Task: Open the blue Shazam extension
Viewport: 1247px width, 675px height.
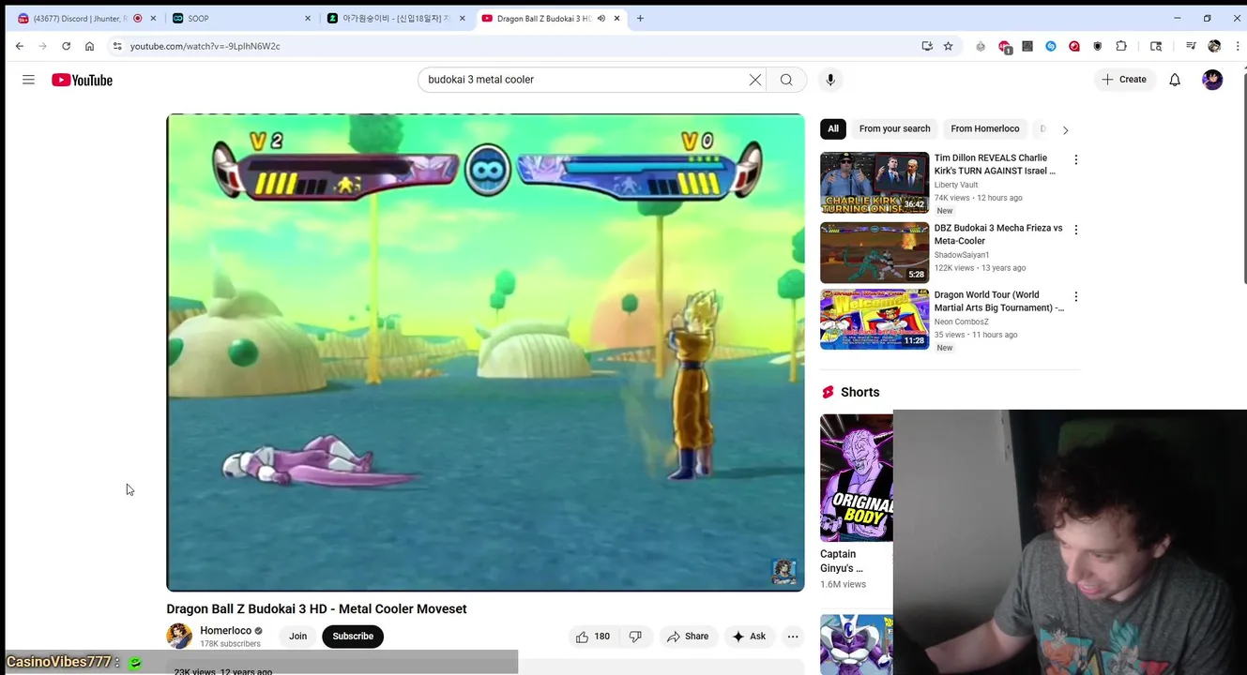Action: 1051,46
